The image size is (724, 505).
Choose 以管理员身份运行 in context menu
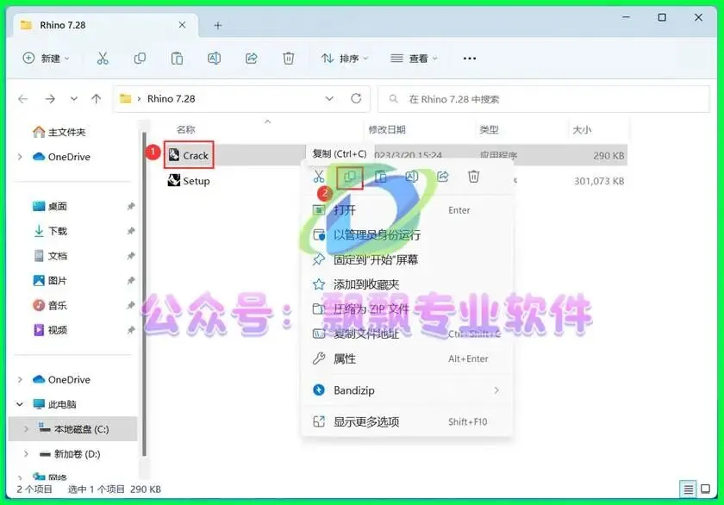pyautogui.click(x=407, y=235)
